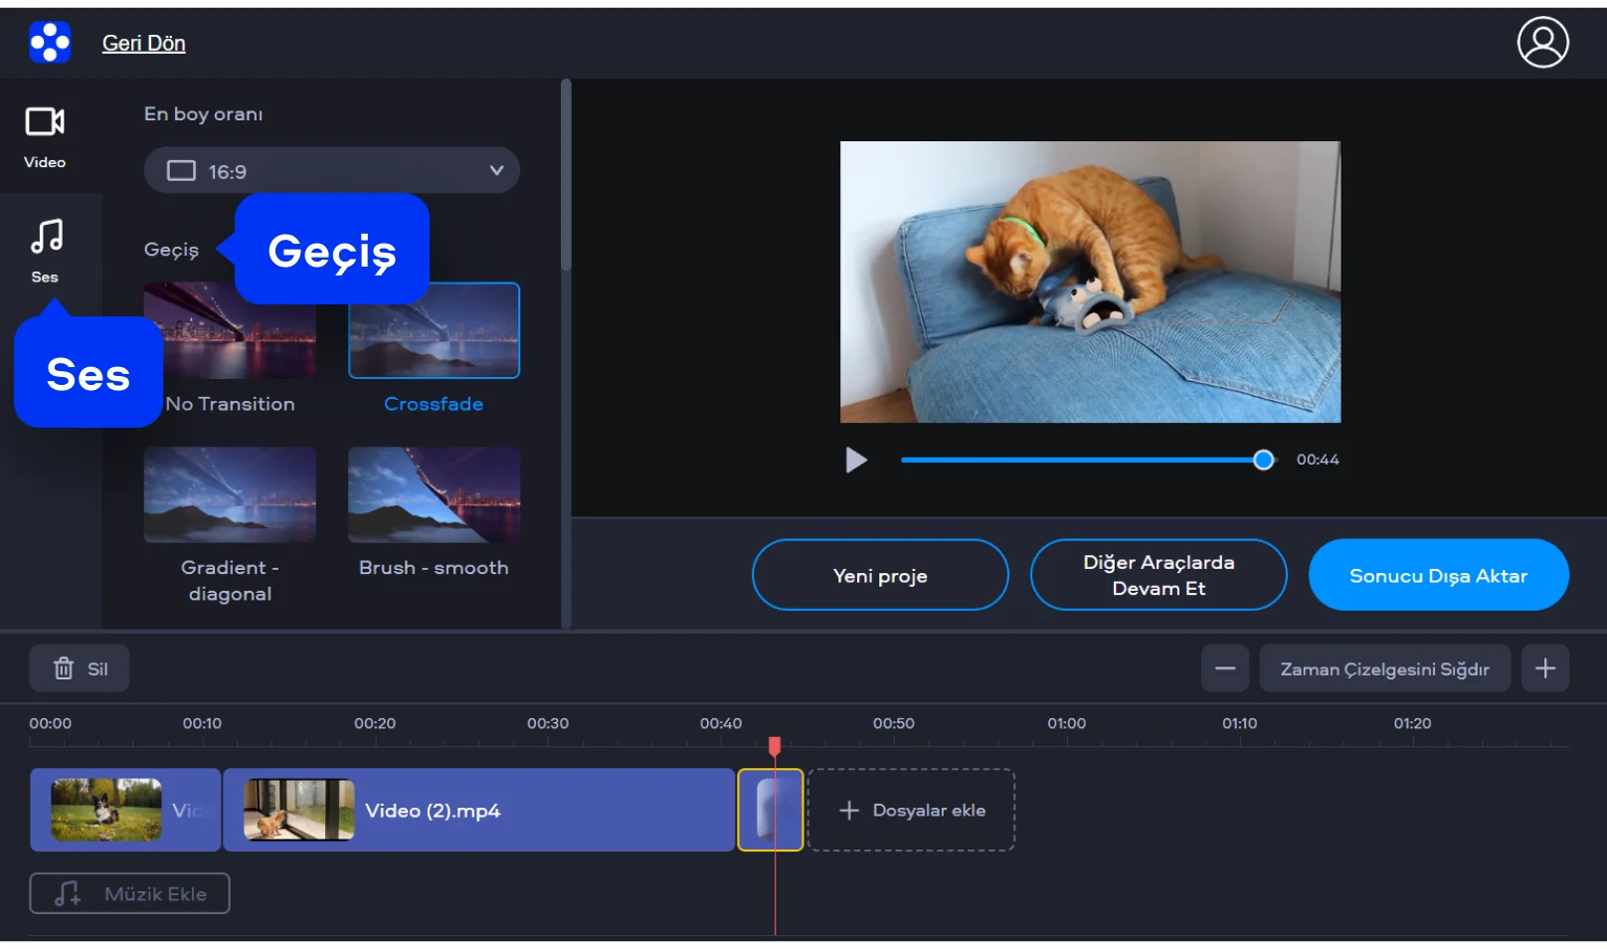Open the user profile account icon
Viewport: 1607px width, 949px height.
coord(1541,43)
